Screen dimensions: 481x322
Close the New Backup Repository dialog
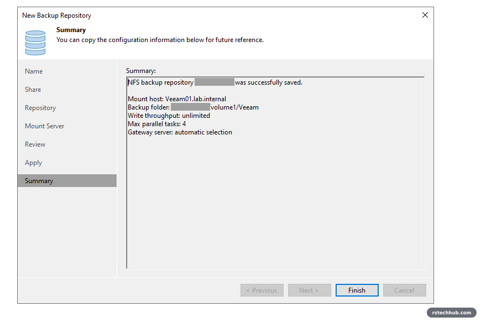pyautogui.click(x=425, y=15)
